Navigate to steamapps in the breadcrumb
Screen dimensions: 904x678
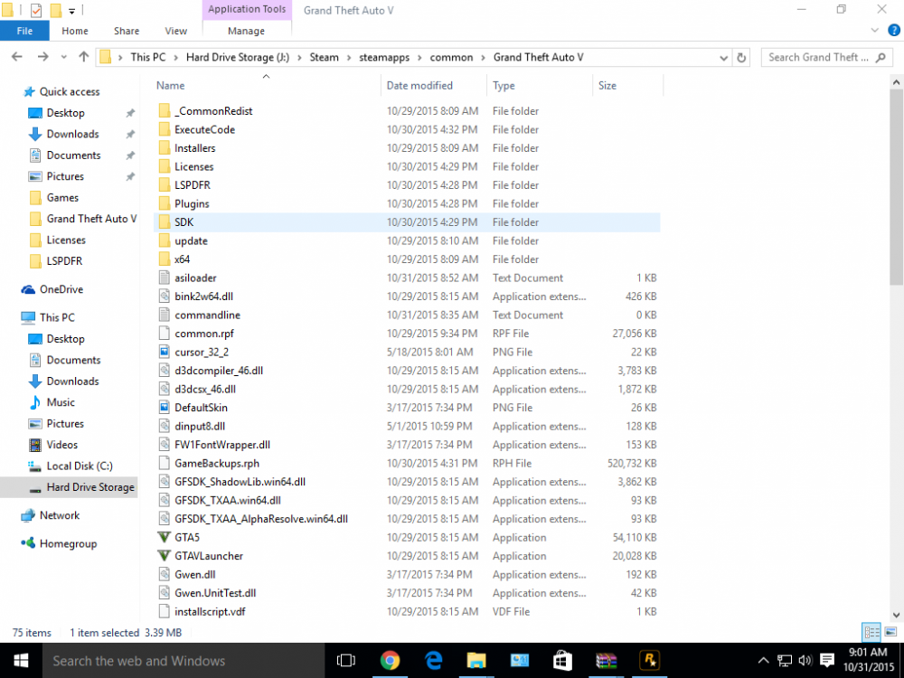(384, 57)
